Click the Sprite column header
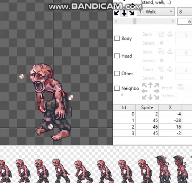The image size is (192, 183). tap(147, 107)
